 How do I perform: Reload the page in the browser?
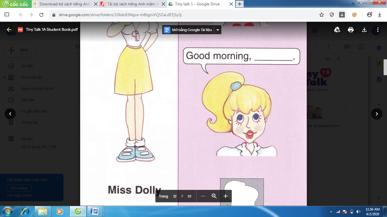point(41,15)
